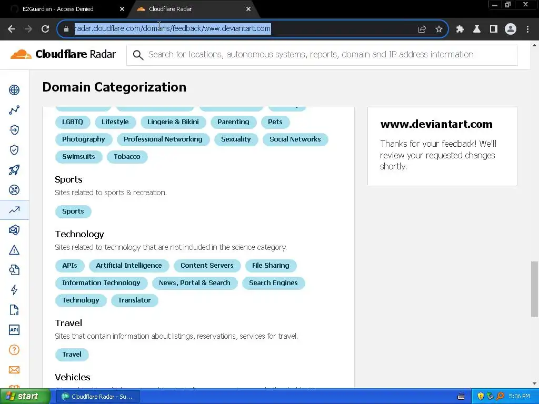Viewport: 539px width, 404px height.
Task: Click the taskbar security shield tray icon
Action: 481,397
